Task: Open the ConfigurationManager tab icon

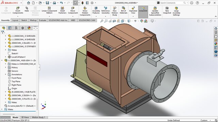Action: tap(16, 28)
